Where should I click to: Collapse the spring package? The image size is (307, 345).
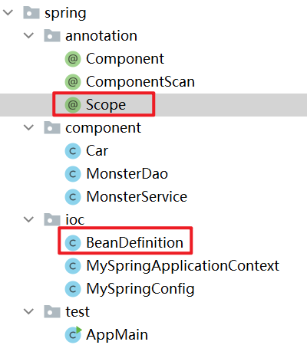pos(8,12)
